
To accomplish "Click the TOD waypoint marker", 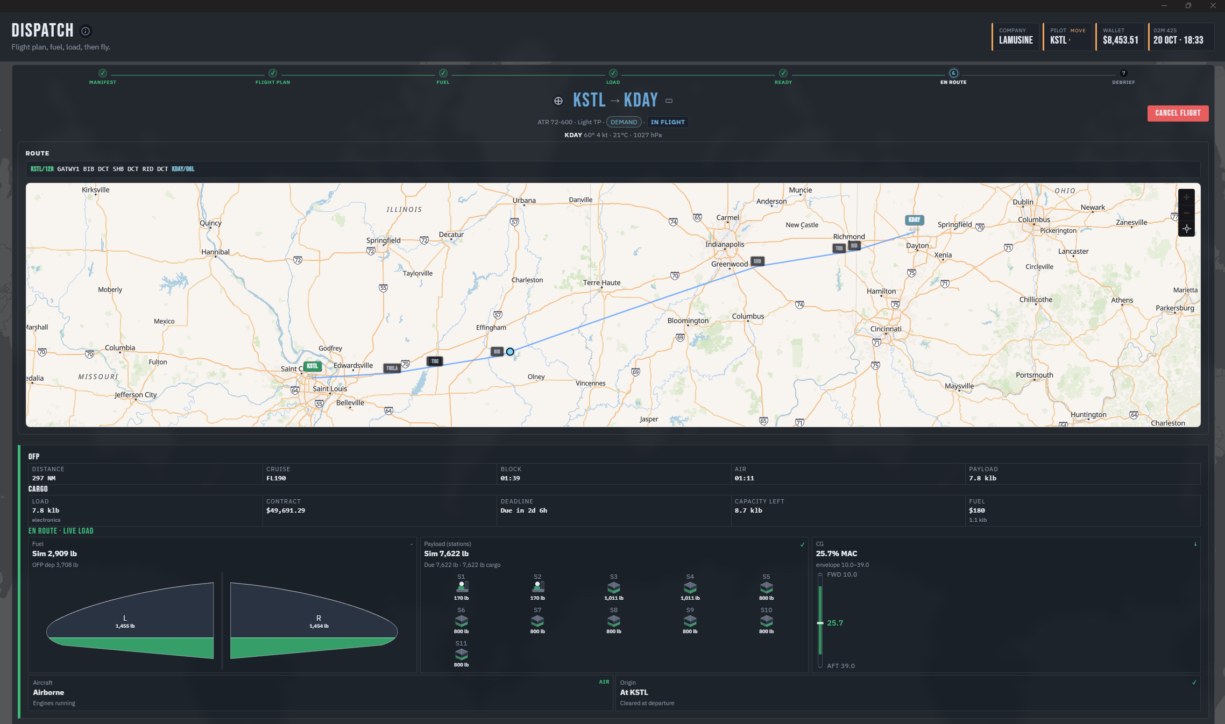I will (x=839, y=248).
